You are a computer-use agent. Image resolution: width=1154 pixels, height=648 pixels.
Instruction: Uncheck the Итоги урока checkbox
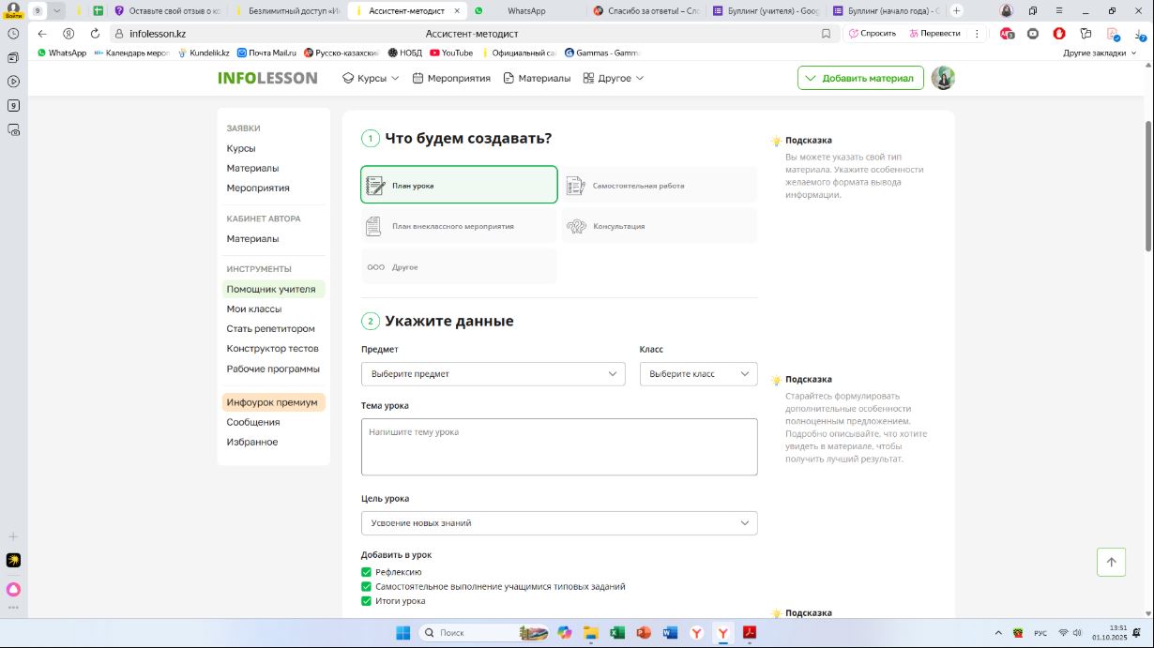pyautogui.click(x=367, y=601)
